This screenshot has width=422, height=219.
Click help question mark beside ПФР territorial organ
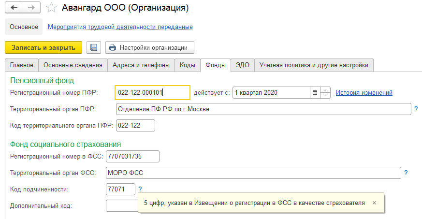(x=416, y=109)
